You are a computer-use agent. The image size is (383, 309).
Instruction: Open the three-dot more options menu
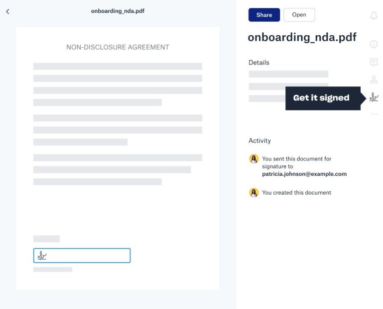[x=374, y=114]
